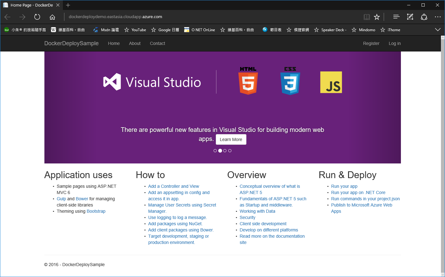Screen dimensions: 445x277
Task: Expand favorites bar overflow chevron
Action: point(438,30)
